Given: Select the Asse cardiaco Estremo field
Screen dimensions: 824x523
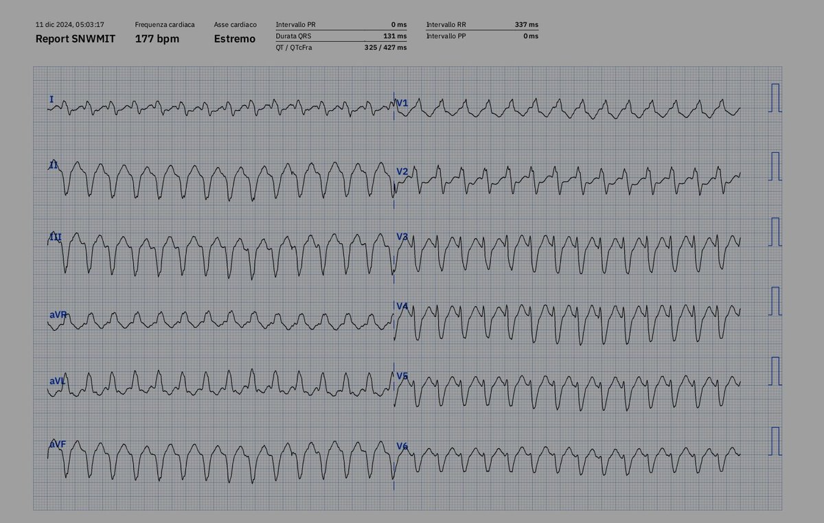Looking at the screenshot, I should (x=235, y=39).
